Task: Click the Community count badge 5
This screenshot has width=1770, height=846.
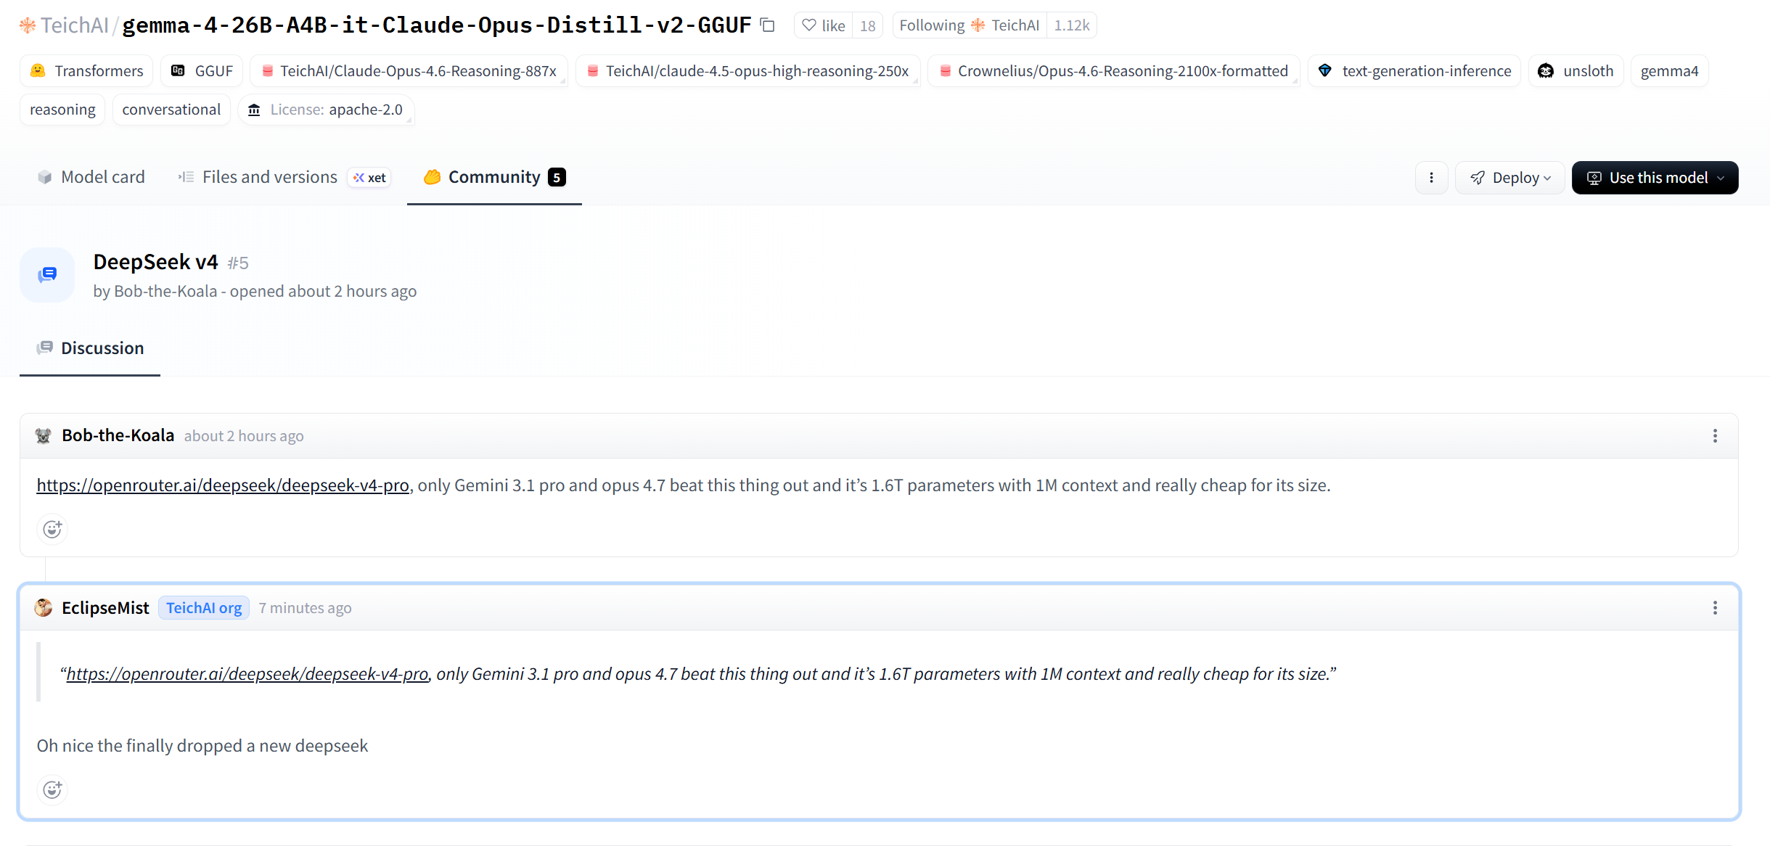Action: [x=557, y=177]
